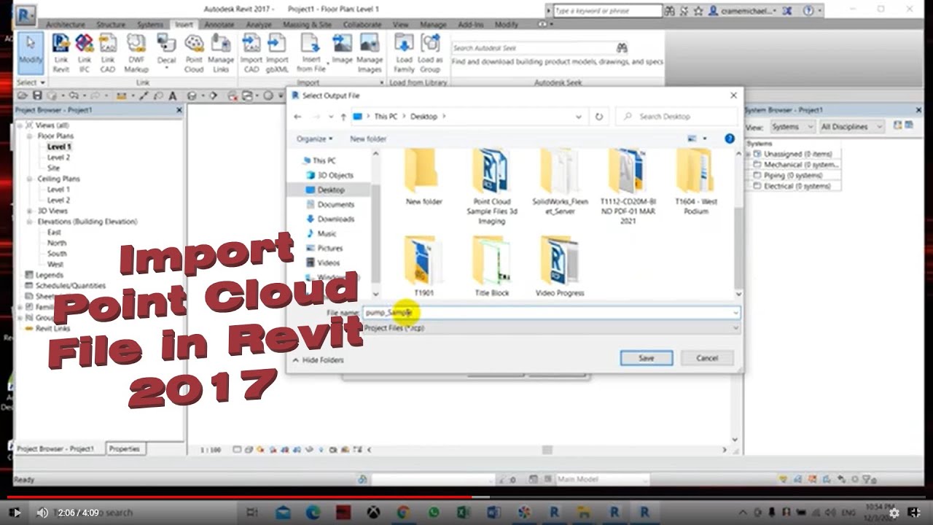Open the Project Files type dropdown

(552, 328)
